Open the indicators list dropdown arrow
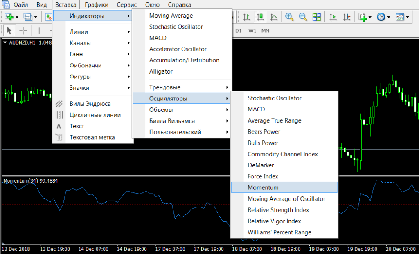The width and height of the screenshot is (419, 254). pyautogui.click(x=370, y=17)
